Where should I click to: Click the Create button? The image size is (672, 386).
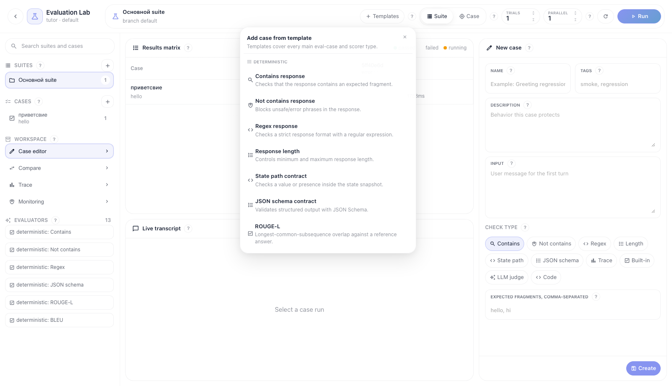pyautogui.click(x=643, y=368)
